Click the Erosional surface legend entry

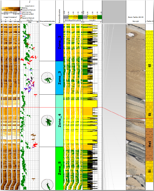[27, 14]
